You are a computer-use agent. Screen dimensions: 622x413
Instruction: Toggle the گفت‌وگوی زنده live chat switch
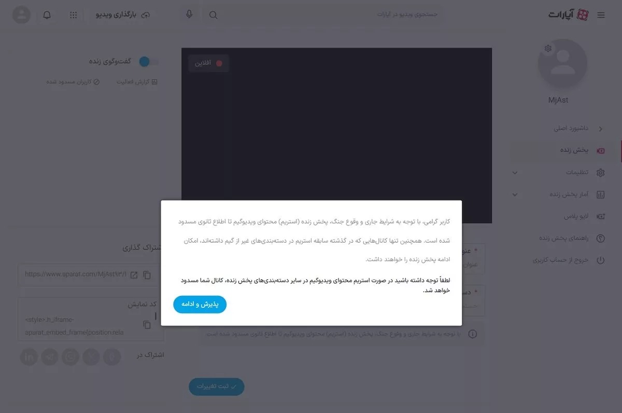(x=148, y=62)
